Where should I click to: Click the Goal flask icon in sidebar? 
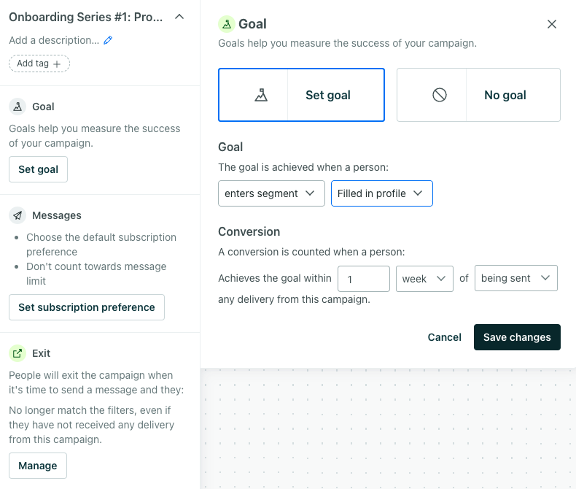tap(17, 107)
